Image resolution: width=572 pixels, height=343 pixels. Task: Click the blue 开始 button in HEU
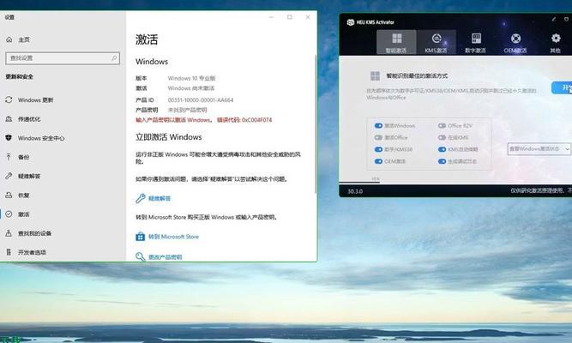click(x=562, y=87)
